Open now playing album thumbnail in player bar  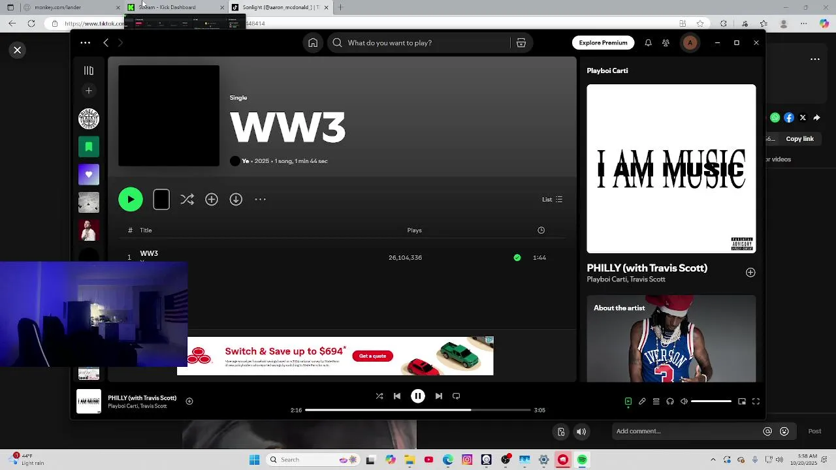(x=89, y=401)
